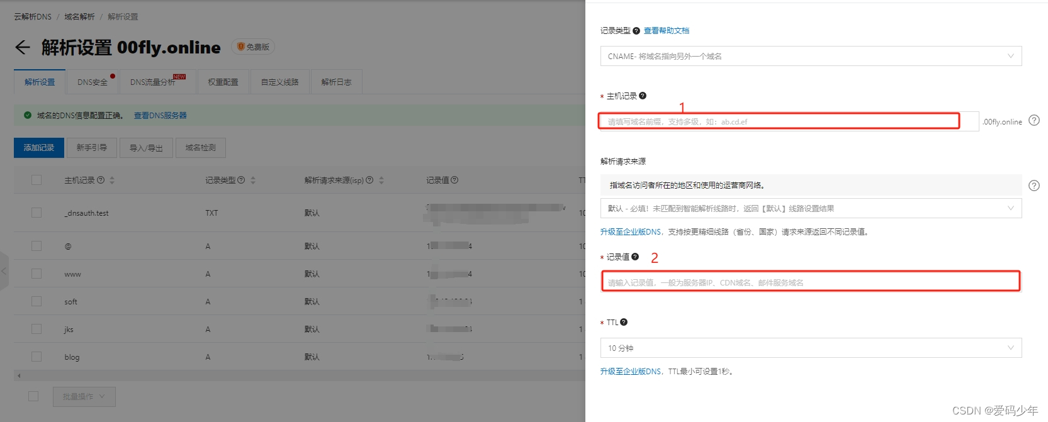The height and width of the screenshot is (422, 1048).
Task: Click the 添加记录 button
Action: [39, 148]
